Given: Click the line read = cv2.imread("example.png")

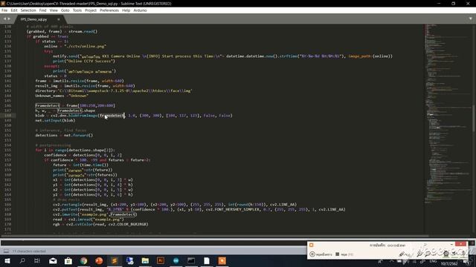Looking at the screenshot, I should click(89, 220).
